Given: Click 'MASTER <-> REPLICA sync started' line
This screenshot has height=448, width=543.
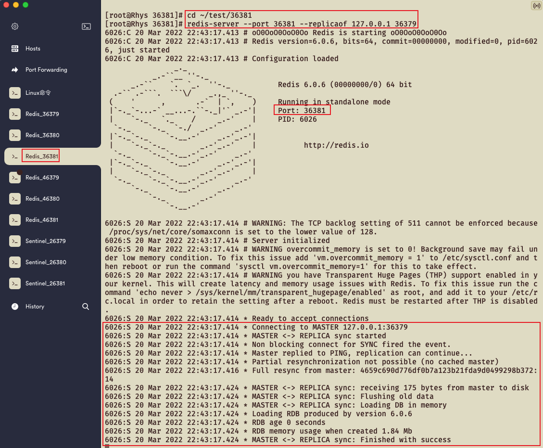Looking at the screenshot, I should click(x=245, y=336).
